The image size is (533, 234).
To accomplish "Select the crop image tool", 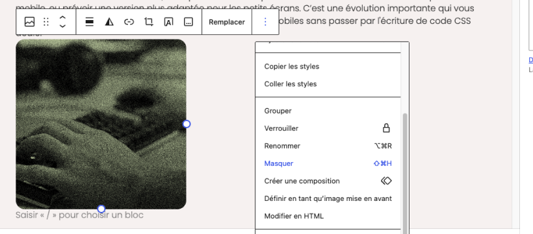I will [x=149, y=22].
